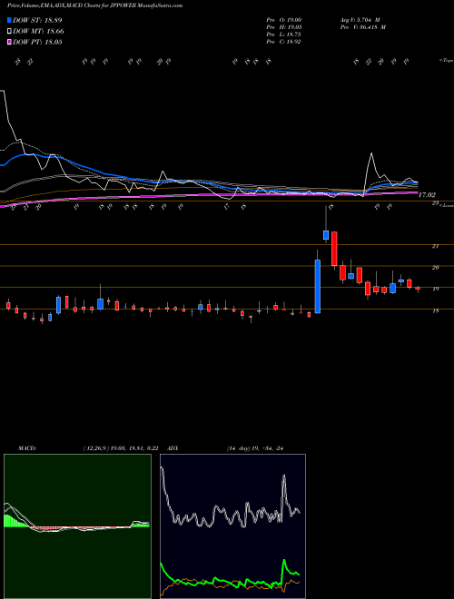Click the 'MACD:' panel label
The height and width of the screenshot is (599, 454).
pos(27,448)
